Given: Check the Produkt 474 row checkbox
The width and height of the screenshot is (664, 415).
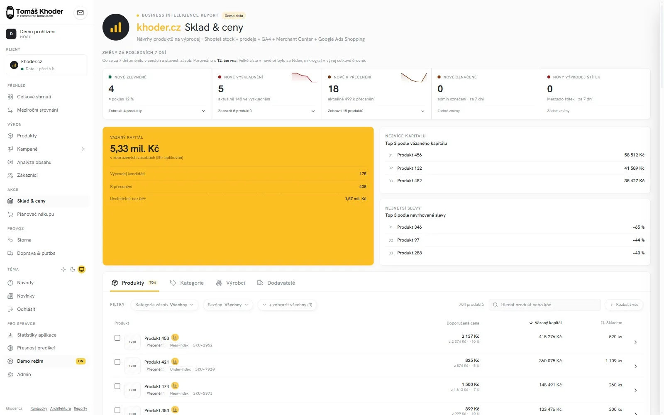Looking at the screenshot, I should tap(117, 386).
